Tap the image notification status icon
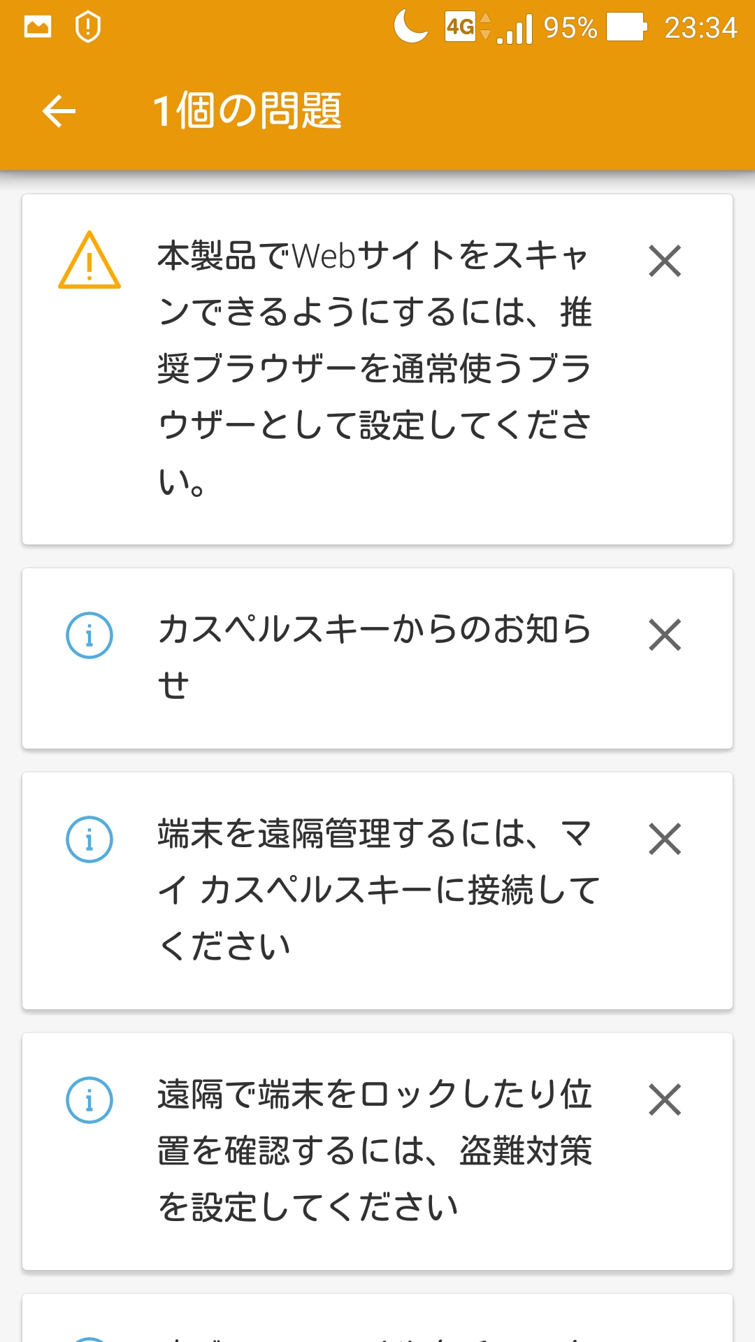 click(x=38, y=27)
